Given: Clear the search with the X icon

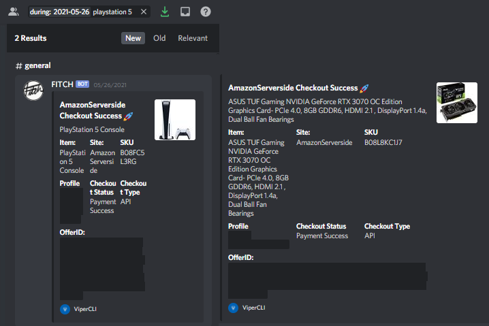Looking at the screenshot, I should pos(144,12).
